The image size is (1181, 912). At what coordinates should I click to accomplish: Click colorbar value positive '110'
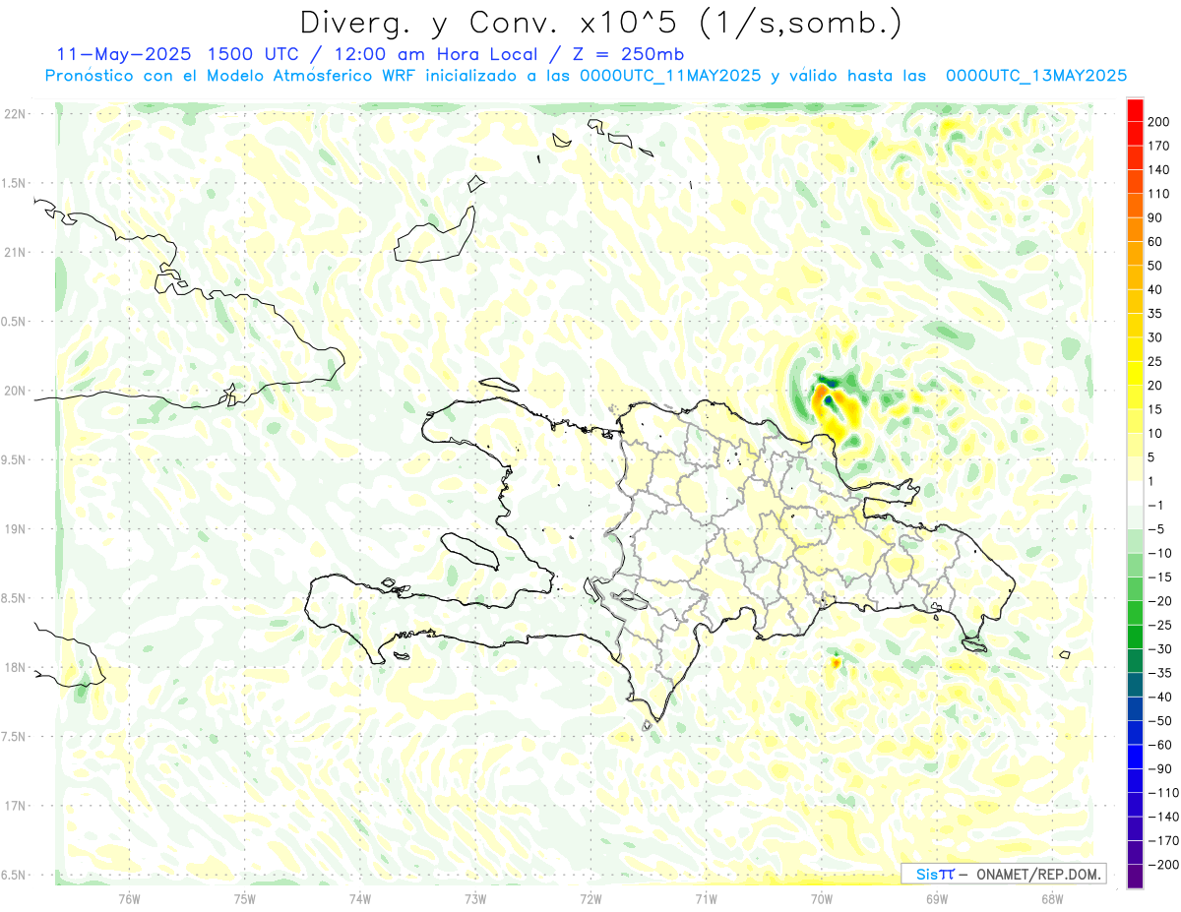coord(1159,194)
